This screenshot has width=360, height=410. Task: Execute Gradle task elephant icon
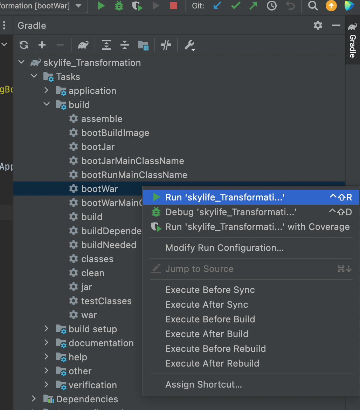tap(83, 45)
